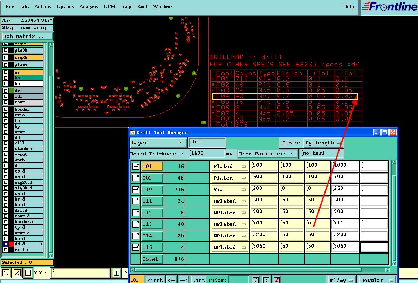Select the T10 tool button
The width and height of the screenshot is (418, 283).
click(x=152, y=189)
